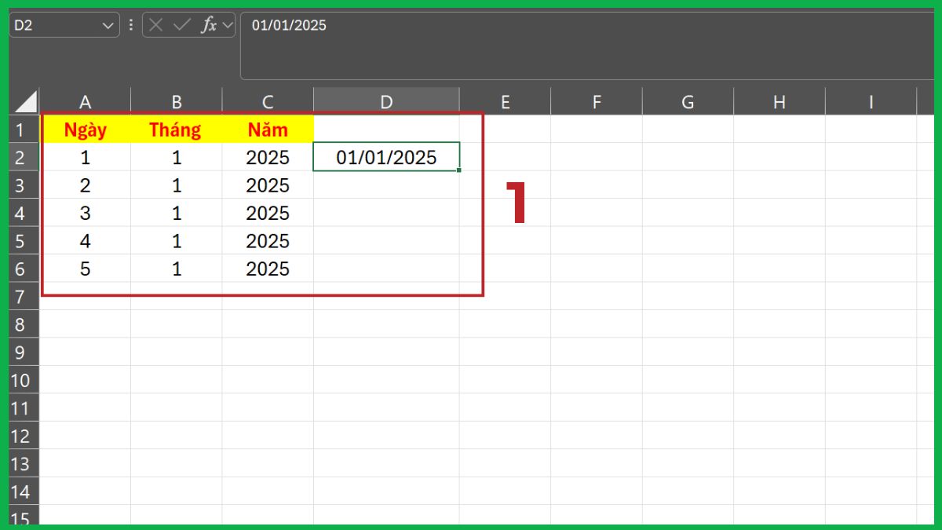This screenshot has height=530, width=942.
Task: Select the yellow Tháng header cell
Action: click(x=176, y=129)
